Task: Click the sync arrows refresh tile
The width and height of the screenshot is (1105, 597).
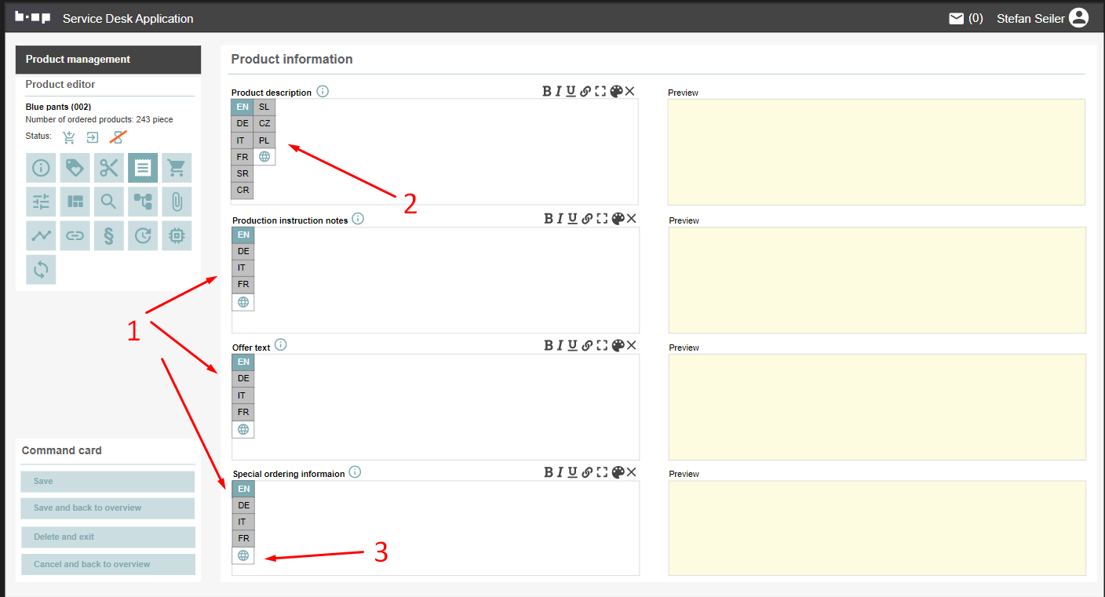Action: 41,270
